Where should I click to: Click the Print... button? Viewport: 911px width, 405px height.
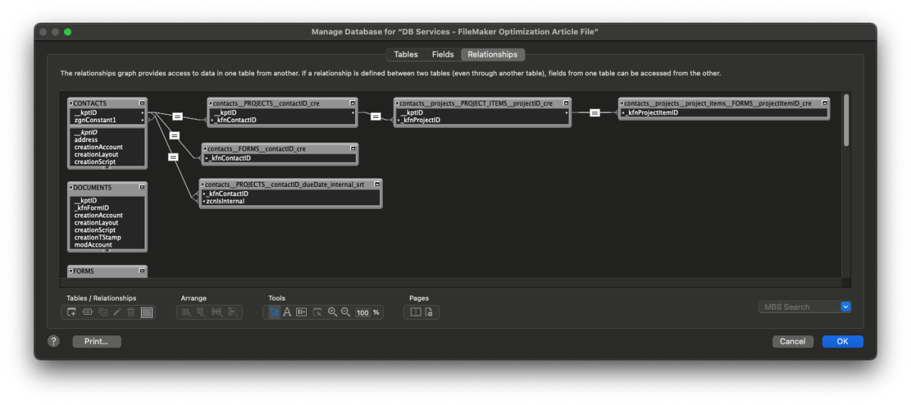point(97,342)
